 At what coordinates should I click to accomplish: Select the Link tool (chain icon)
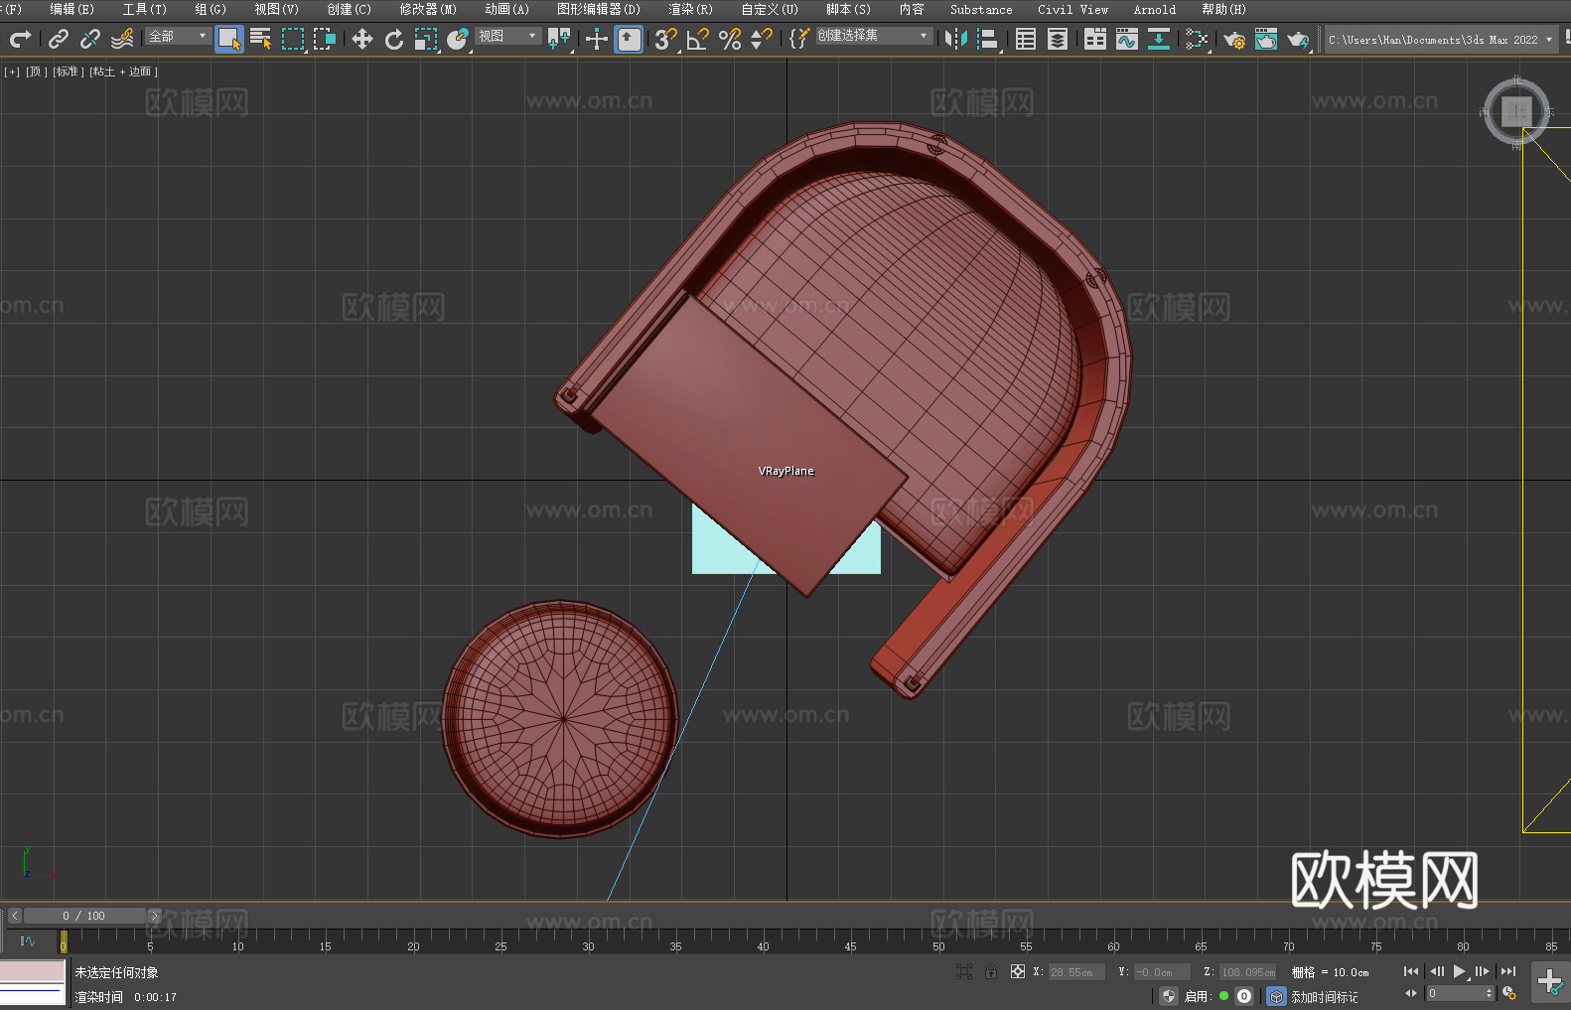[59, 39]
